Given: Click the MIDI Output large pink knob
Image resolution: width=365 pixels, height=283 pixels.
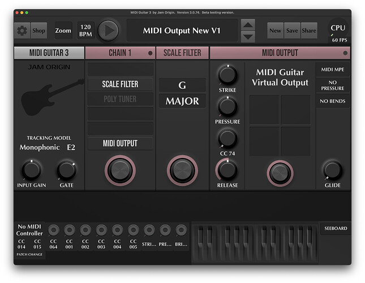Looking at the screenshot, I should 280,173.
